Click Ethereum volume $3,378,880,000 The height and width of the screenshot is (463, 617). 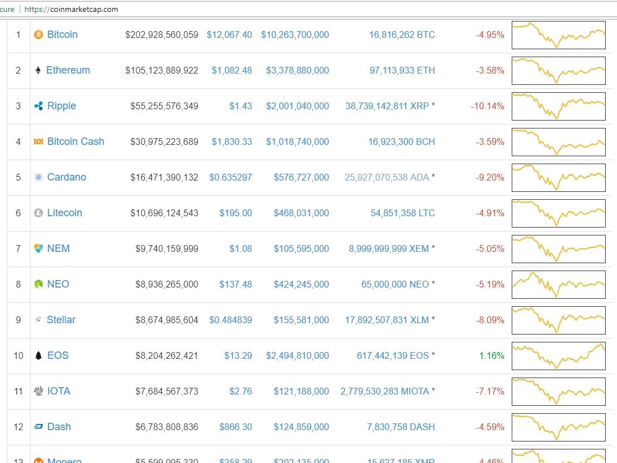(x=298, y=70)
